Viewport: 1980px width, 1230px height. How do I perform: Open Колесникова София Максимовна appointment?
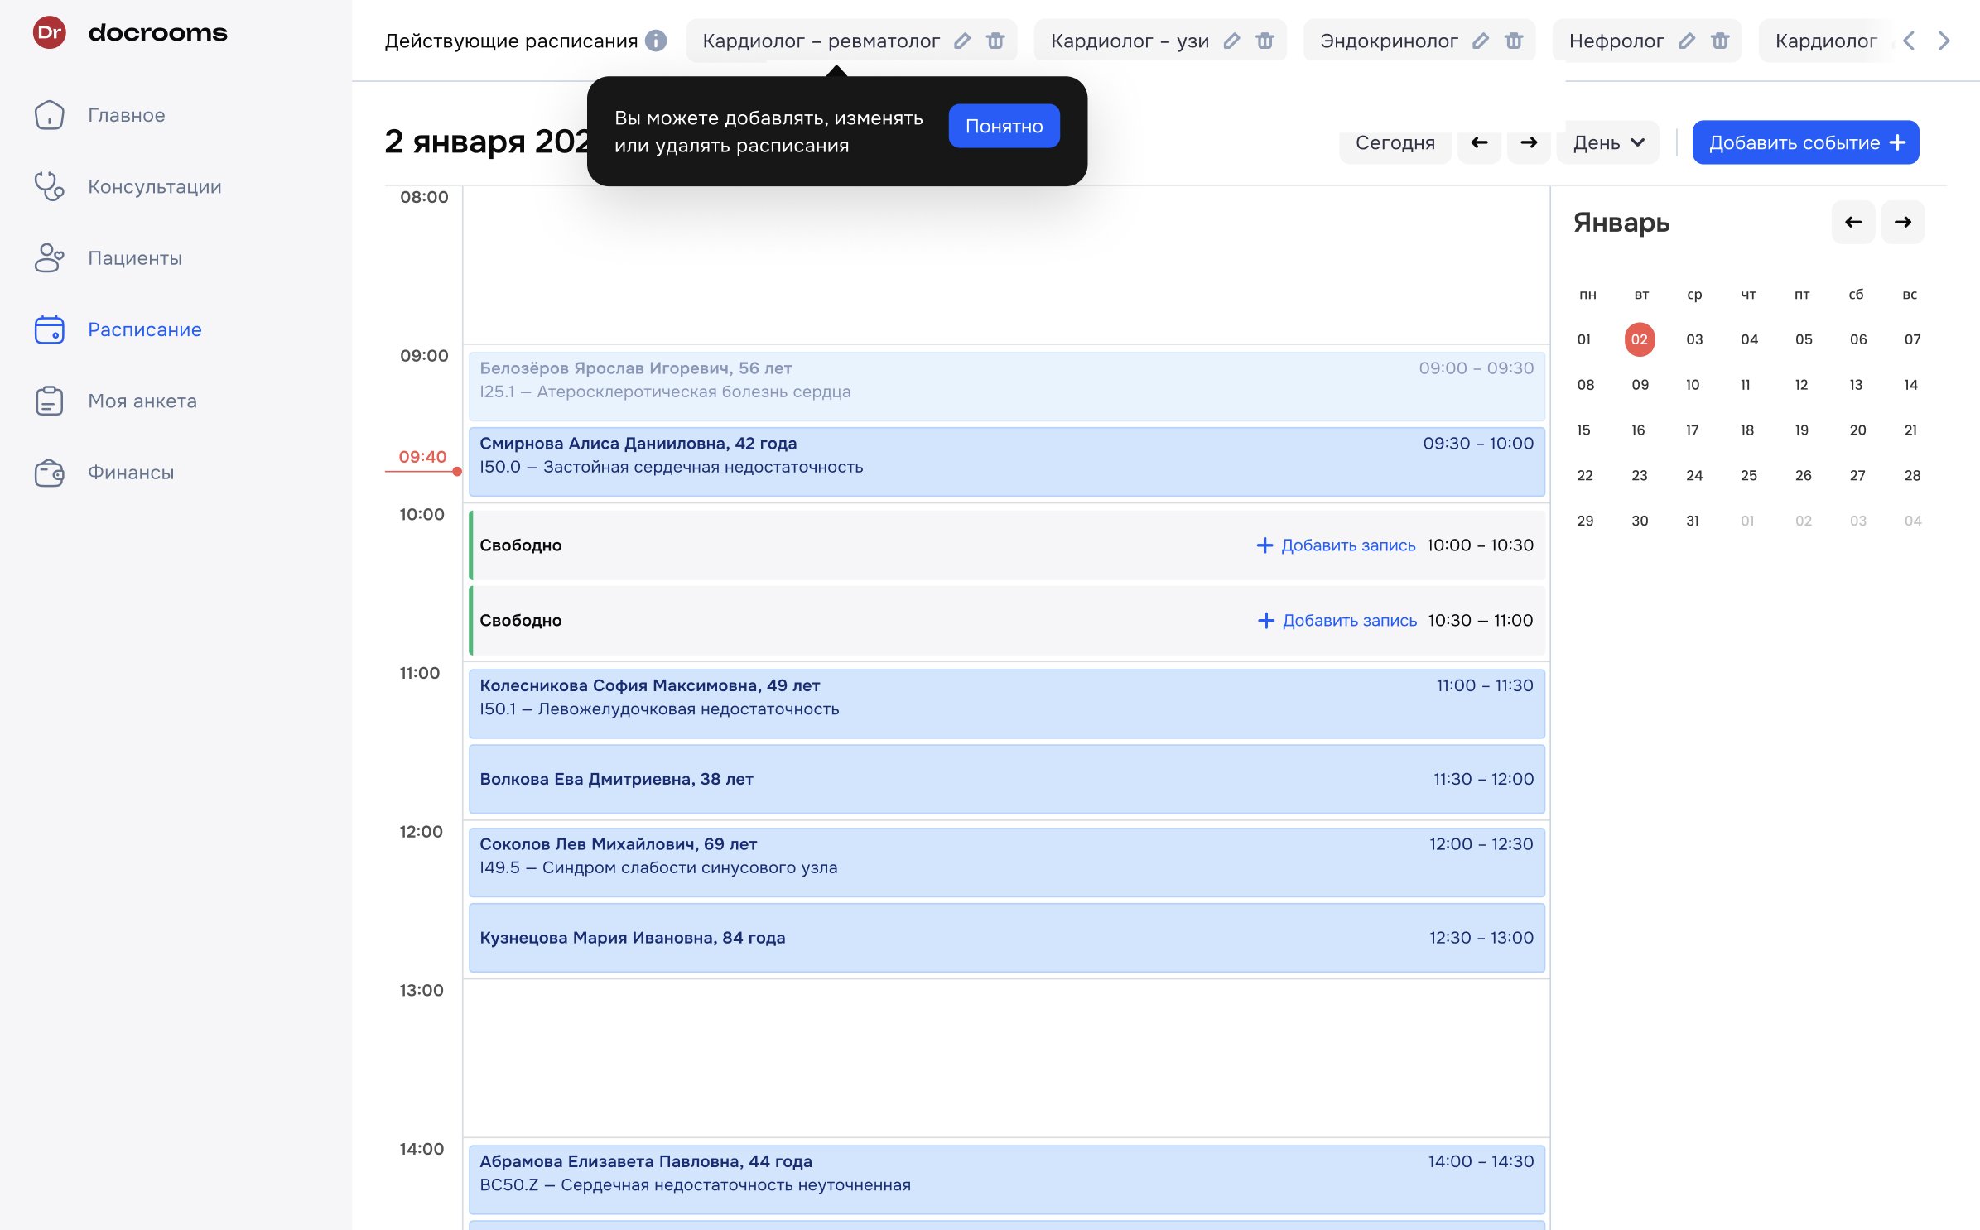1006,704
